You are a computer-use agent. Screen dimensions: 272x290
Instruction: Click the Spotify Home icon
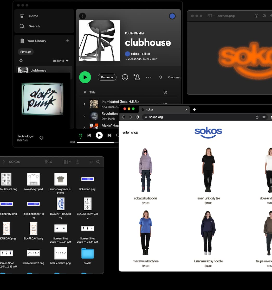pos(22,16)
